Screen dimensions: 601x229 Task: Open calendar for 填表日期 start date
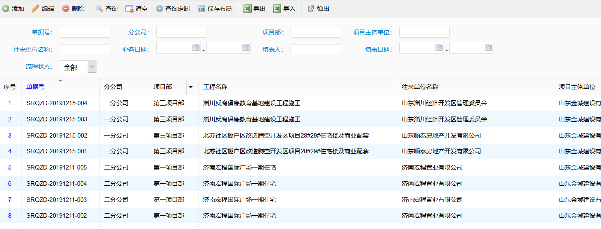[439, 47]
